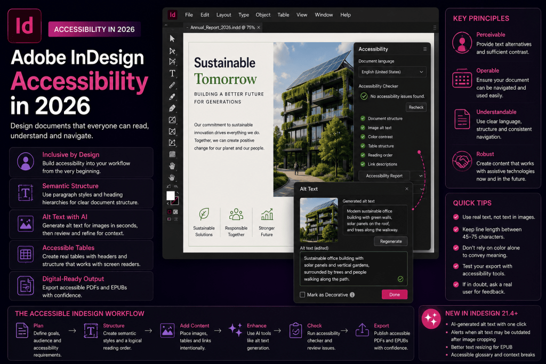Viewport: 546px width, 364px height.
Task: Collapse the tools panel double-arrow
Action: pos(166,25)
